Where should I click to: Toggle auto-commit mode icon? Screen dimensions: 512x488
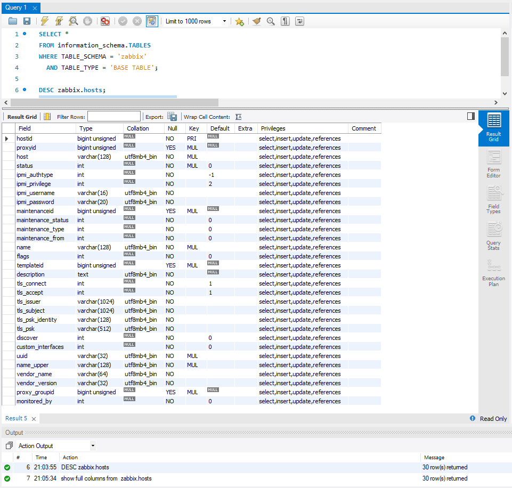click(x=152, y=21)
